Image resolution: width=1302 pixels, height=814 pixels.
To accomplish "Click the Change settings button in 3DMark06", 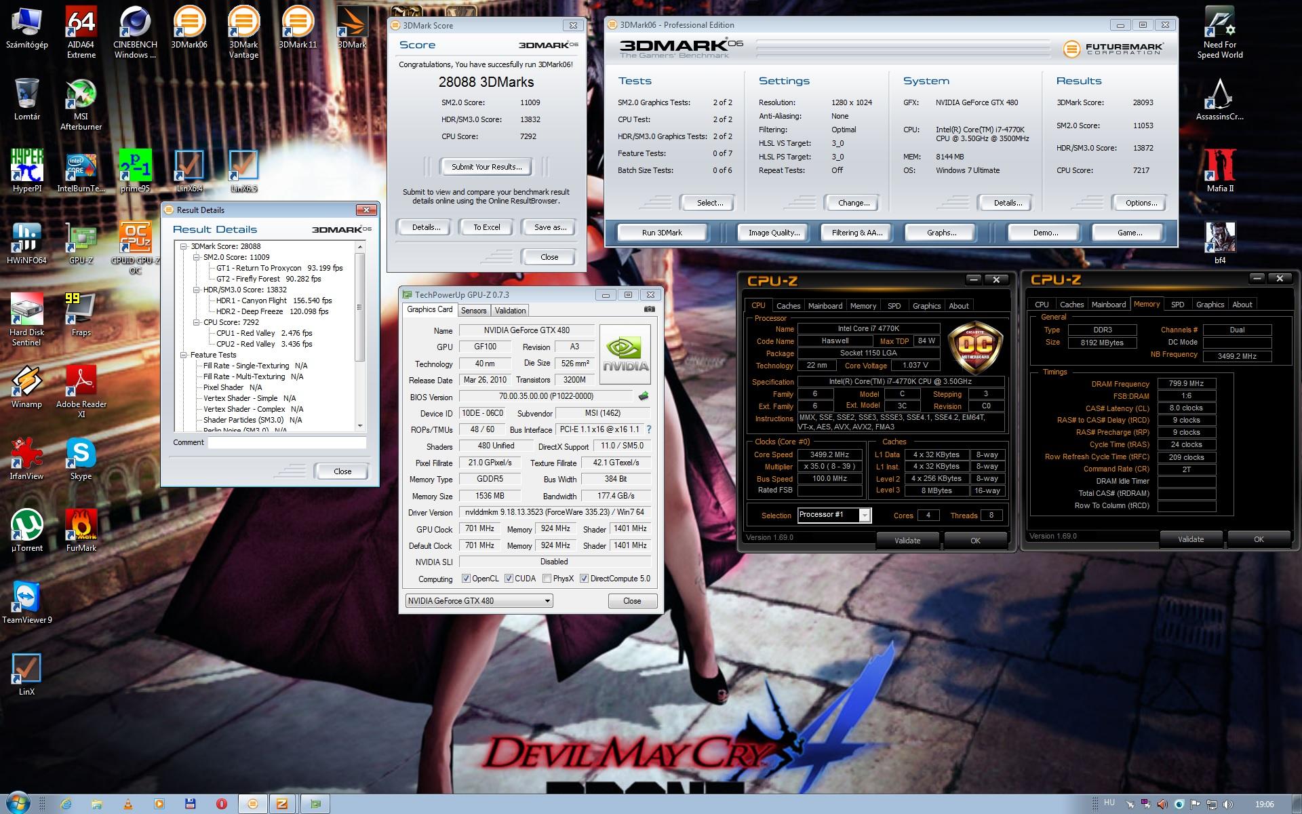I will (x=853, y=203).
